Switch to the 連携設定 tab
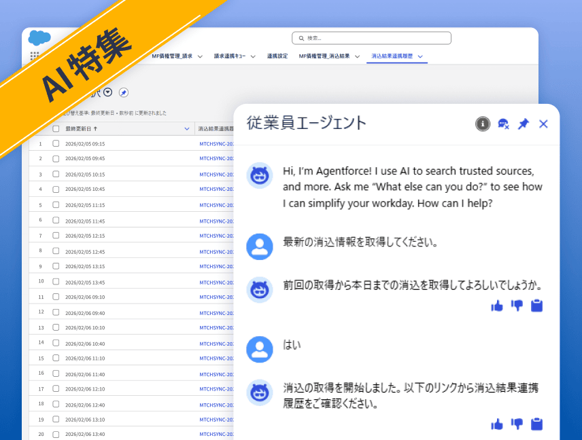582x440 pixels. pos(277,56)
